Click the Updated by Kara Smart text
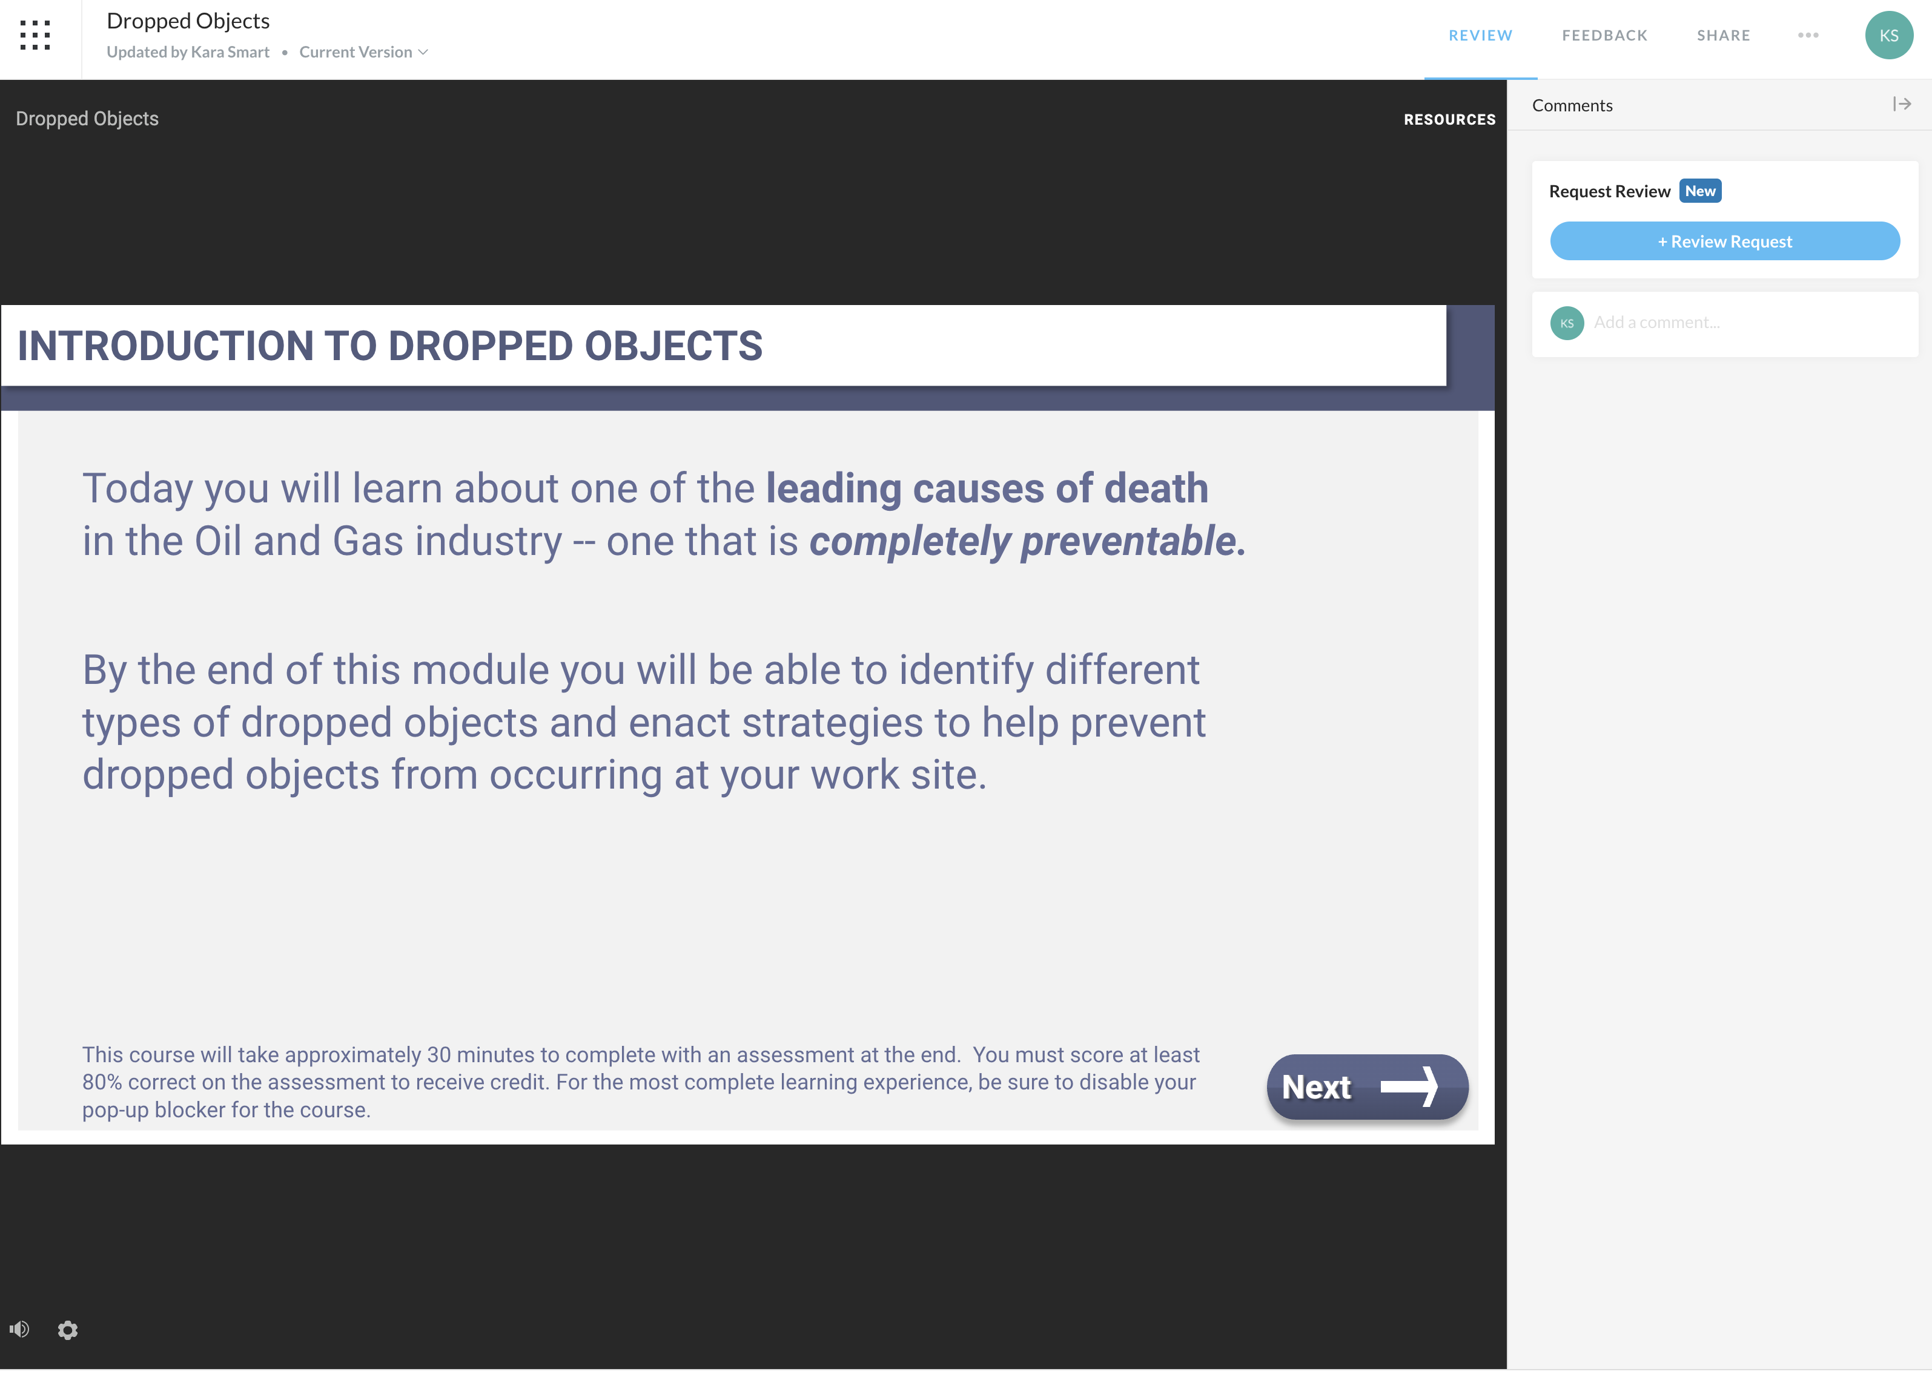Screen dimensions: 1932x1386 click(188, 52)
